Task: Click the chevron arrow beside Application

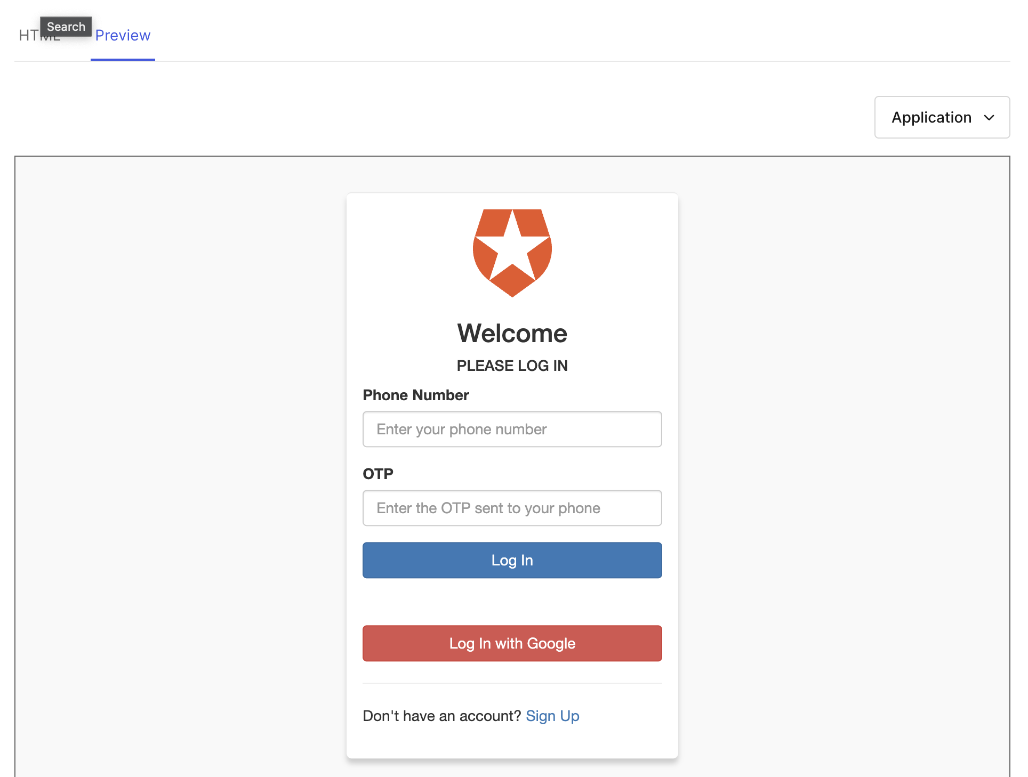Action: coord(989,118)
